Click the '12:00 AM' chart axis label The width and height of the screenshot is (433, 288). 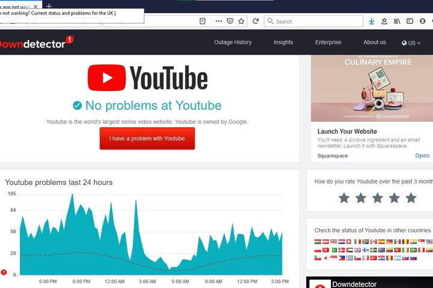click(x=114, y=281)
